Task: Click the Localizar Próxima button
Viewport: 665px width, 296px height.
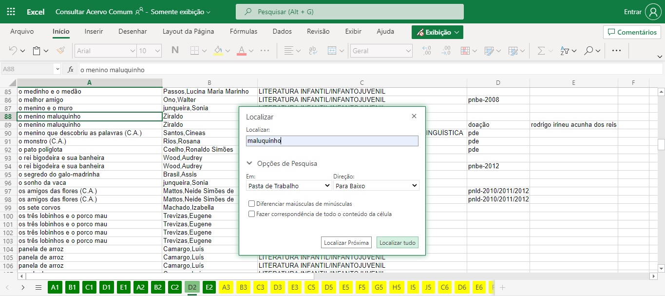Action: tap(346, 243)
